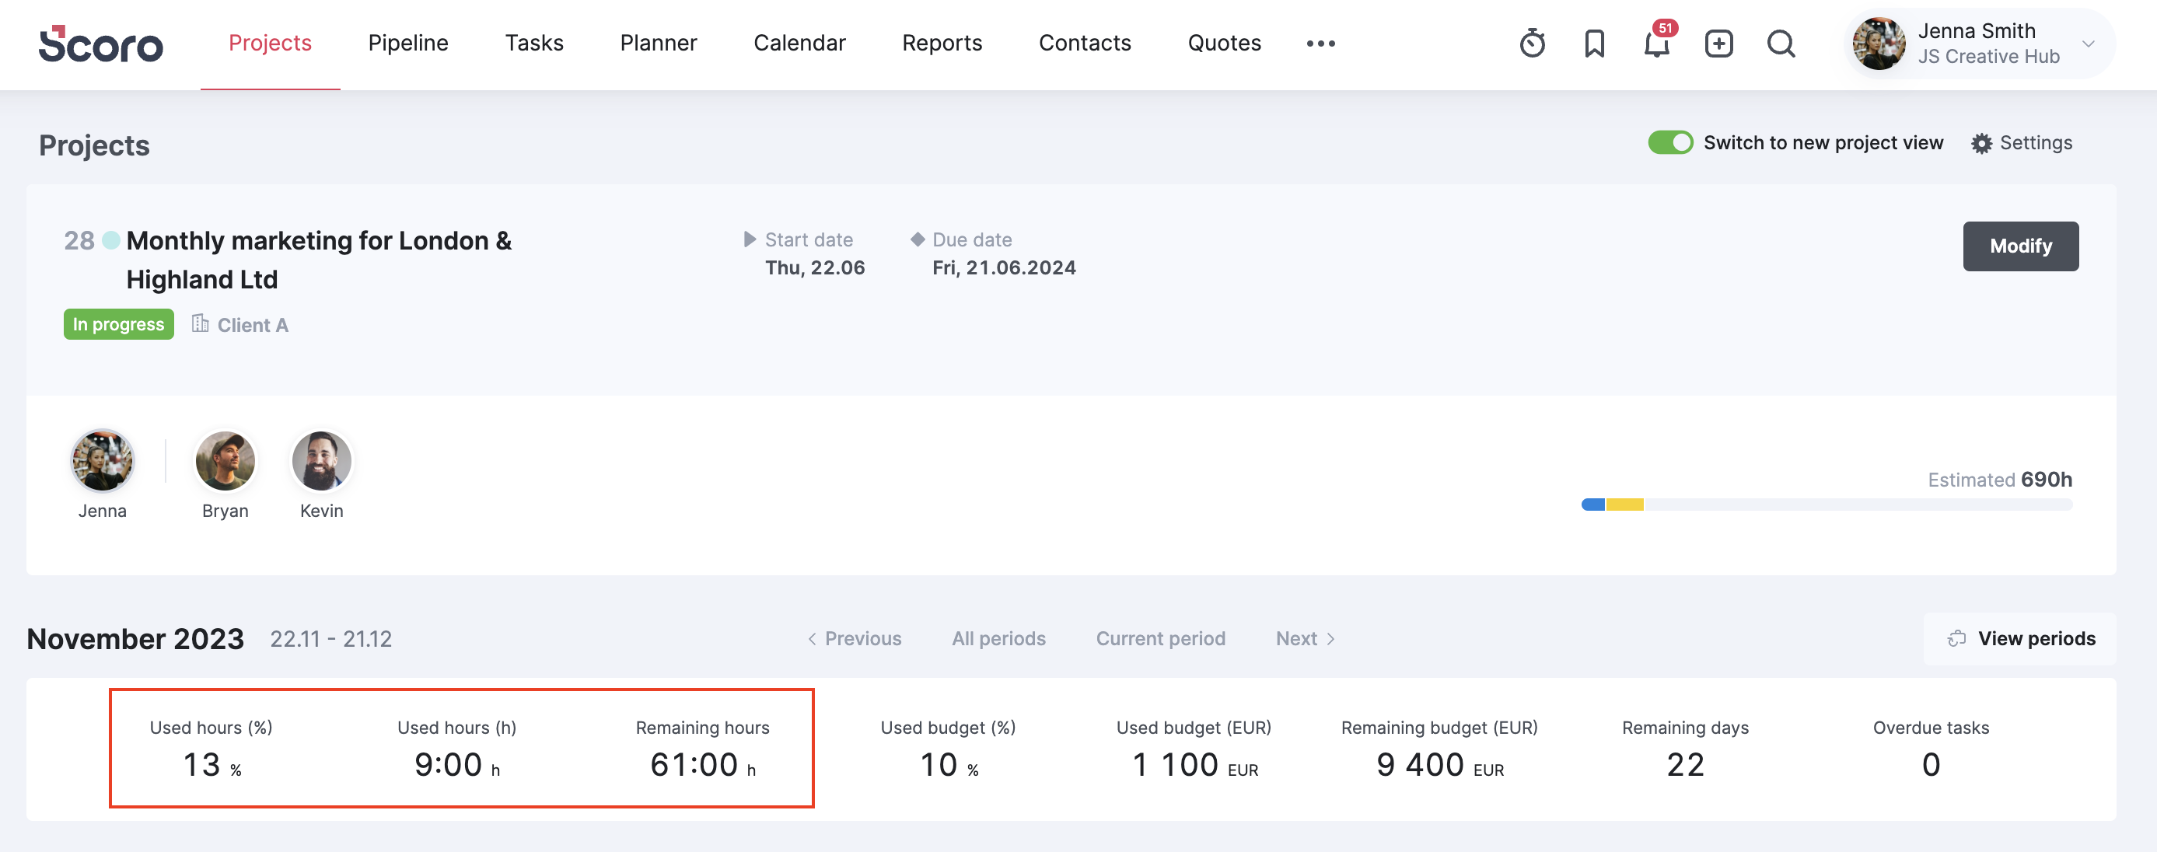Click the bookmarks icon in header

[x=1593, y=44]
